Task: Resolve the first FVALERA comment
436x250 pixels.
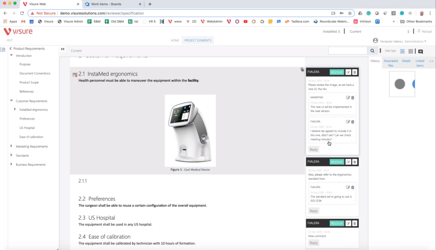Action: pos(337,72)
